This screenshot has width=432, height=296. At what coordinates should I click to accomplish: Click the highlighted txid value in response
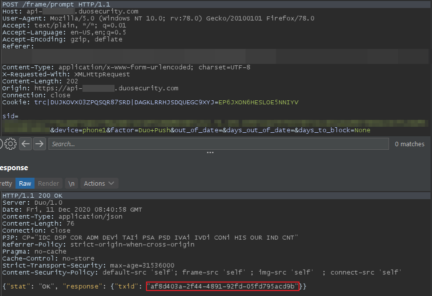tap(222, 286)
